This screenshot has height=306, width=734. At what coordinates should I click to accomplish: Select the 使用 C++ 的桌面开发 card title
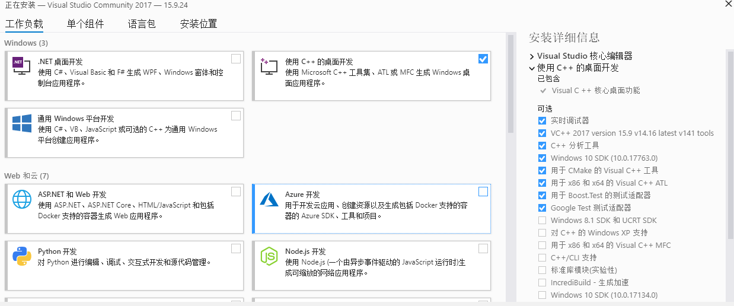click(x=319, y=62)
